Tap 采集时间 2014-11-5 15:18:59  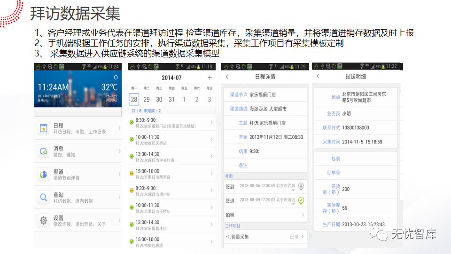[x=356, y=142]
